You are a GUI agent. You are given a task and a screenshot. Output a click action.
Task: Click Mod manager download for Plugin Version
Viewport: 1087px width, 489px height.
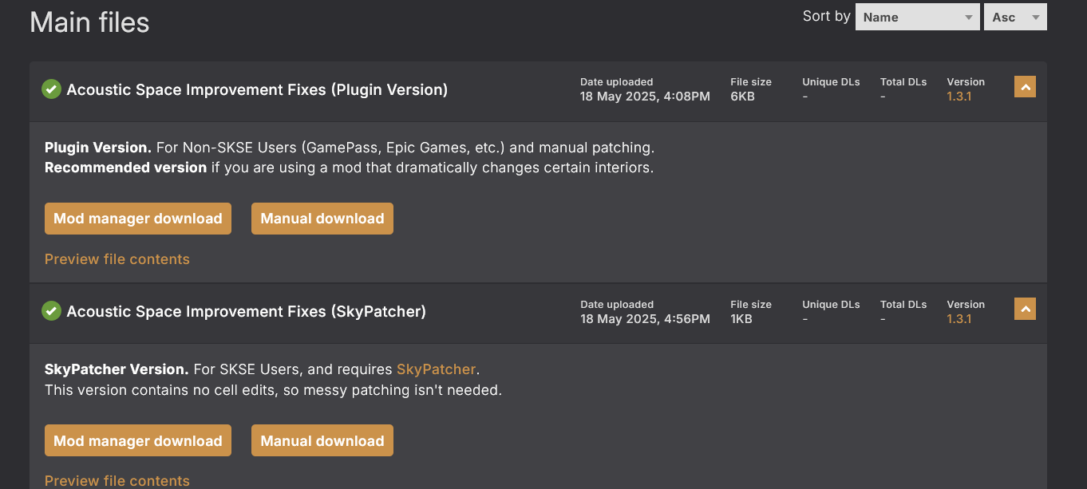(138, 219)
